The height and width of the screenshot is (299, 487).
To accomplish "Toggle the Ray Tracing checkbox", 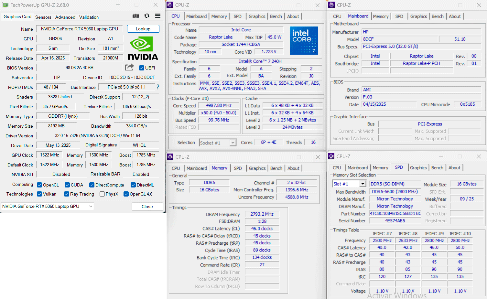I will pos(67,194).
